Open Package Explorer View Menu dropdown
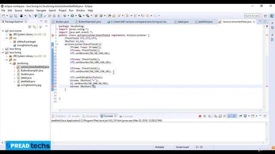 pos(46,27)
